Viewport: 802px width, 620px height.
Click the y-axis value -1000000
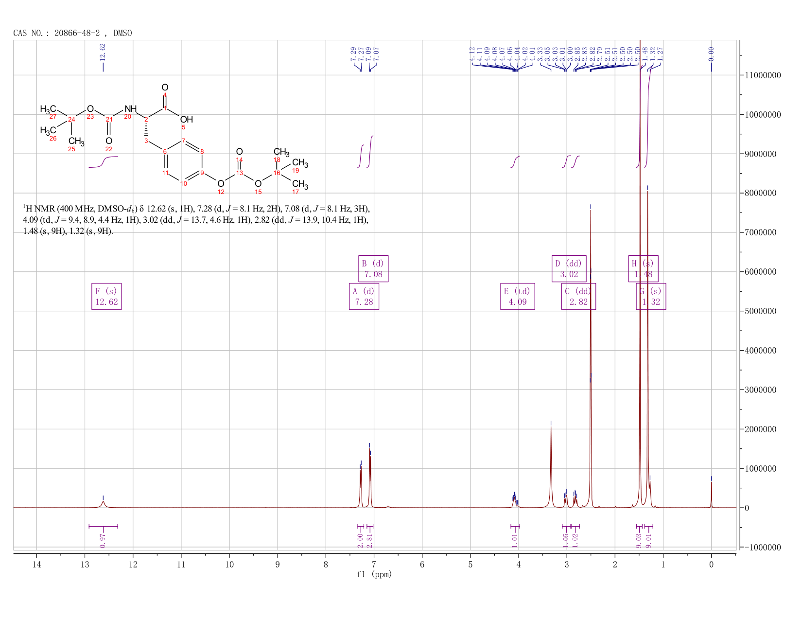(762, 548)
